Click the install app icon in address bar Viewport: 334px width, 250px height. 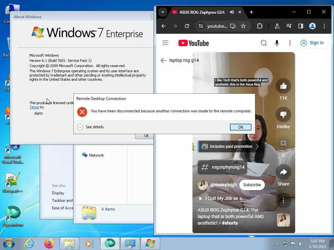(x=233, y=26)
